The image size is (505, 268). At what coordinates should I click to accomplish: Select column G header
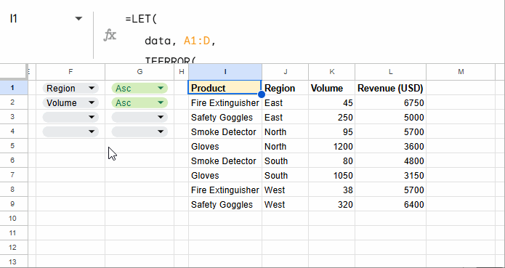140,72
